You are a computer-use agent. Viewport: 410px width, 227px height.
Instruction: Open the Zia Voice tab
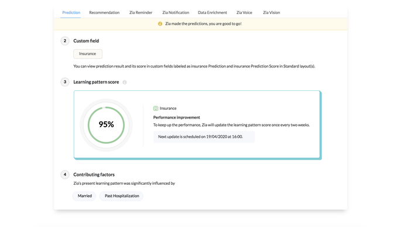(244, 12)
